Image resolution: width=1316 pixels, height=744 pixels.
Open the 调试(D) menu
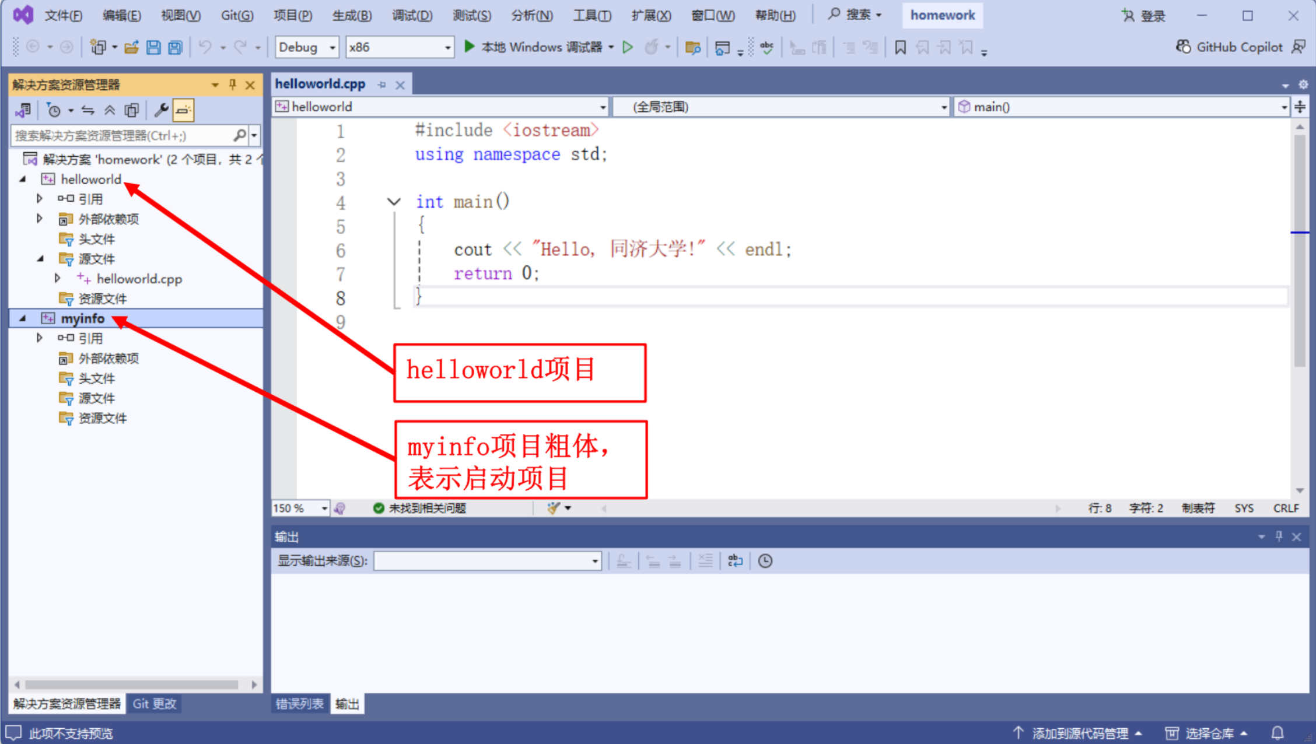[412, 15]
